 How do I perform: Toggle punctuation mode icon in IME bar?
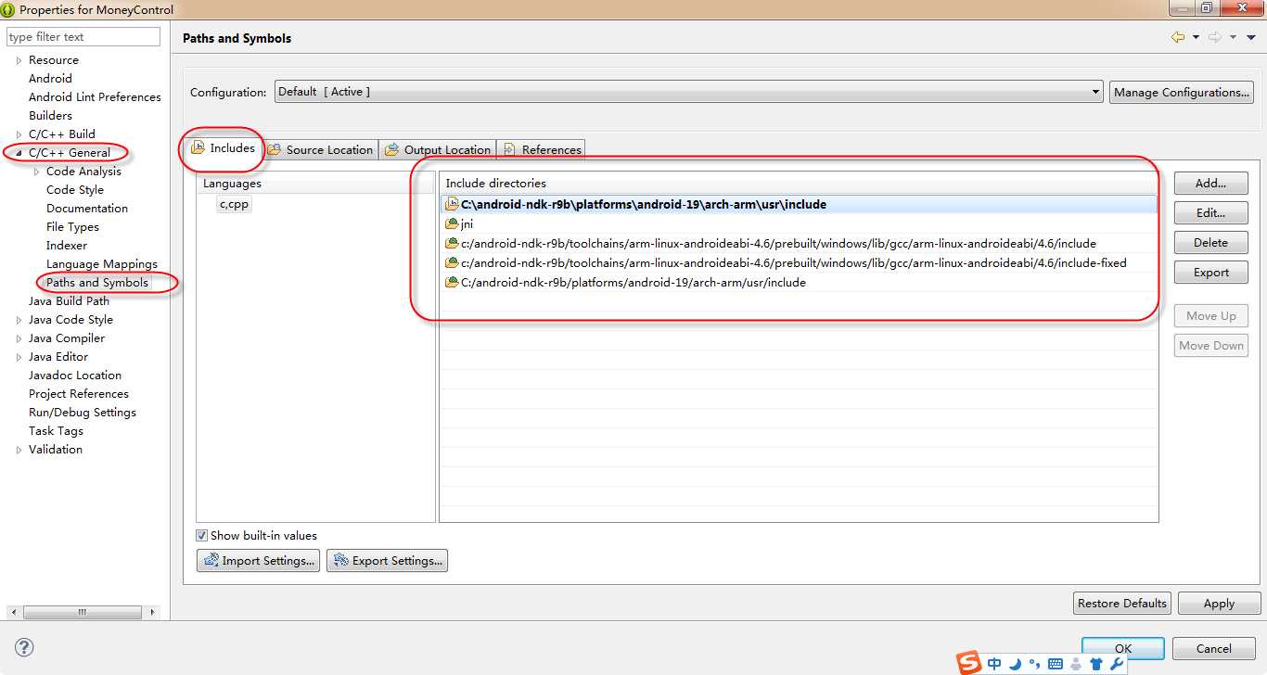click(1034, 664)
